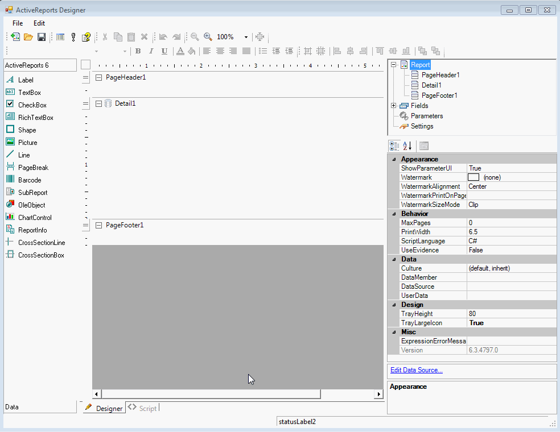Collapse the Detail1 section

(x=99, y=104)
